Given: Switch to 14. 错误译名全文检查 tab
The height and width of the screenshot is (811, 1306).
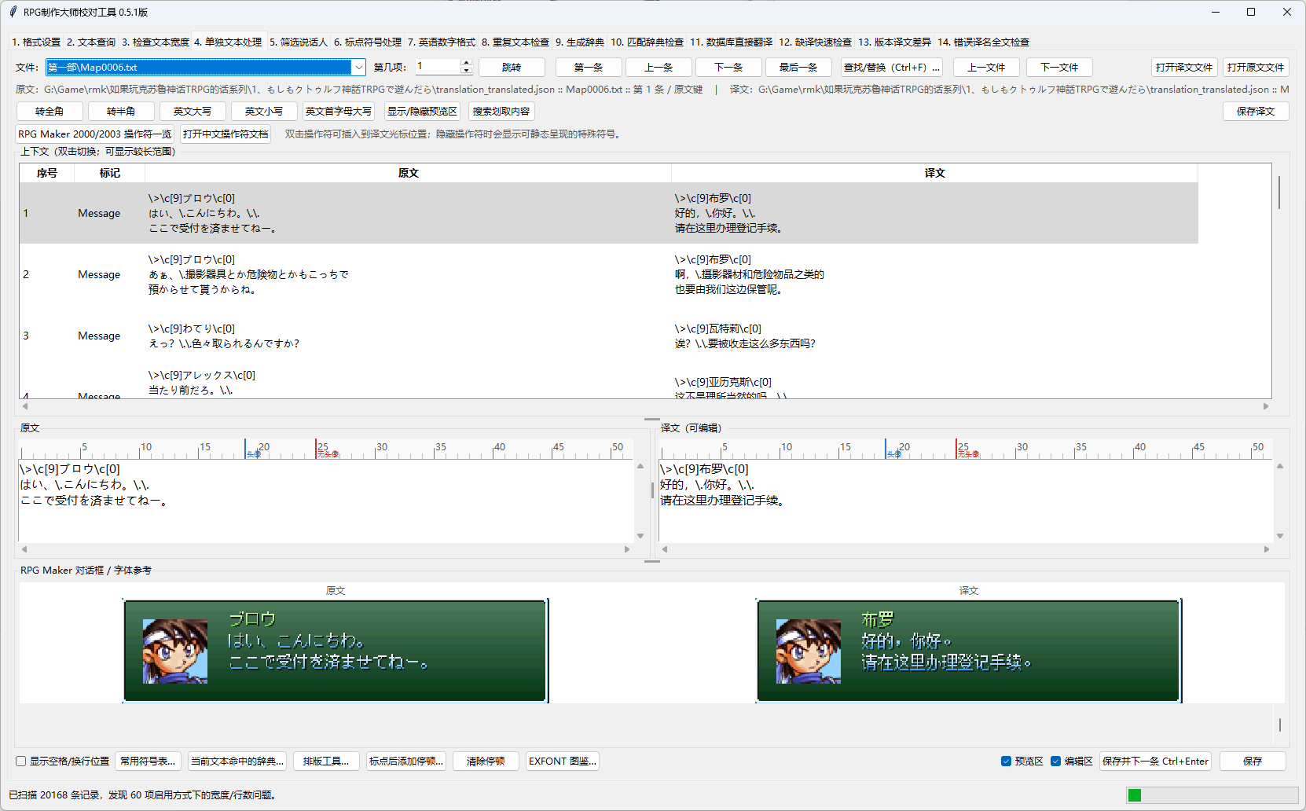Looking at the screenshot, I should pyautogui.click(x=983, y=42).
